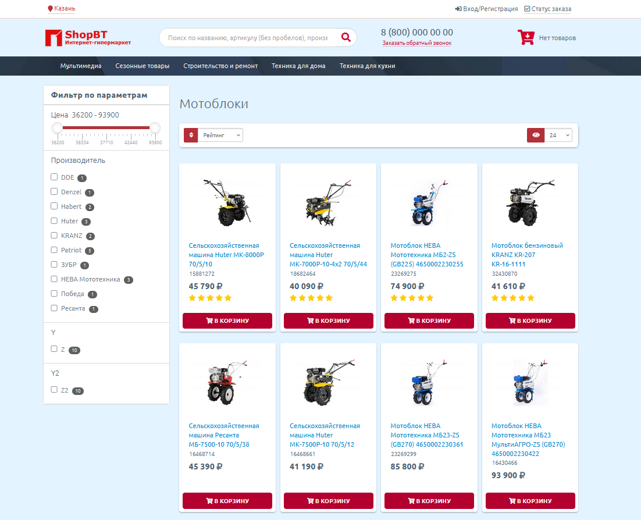This screenshot has height=520, width=641.
Task: Open Huter MK-7500P-10 product image
Action: (x=329, y=383)
